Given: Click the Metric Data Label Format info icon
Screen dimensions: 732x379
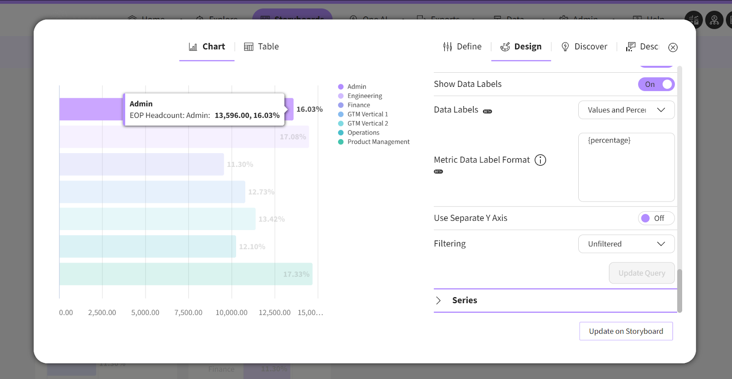Looking at the screenshot, I should click(x=540, y=160).
